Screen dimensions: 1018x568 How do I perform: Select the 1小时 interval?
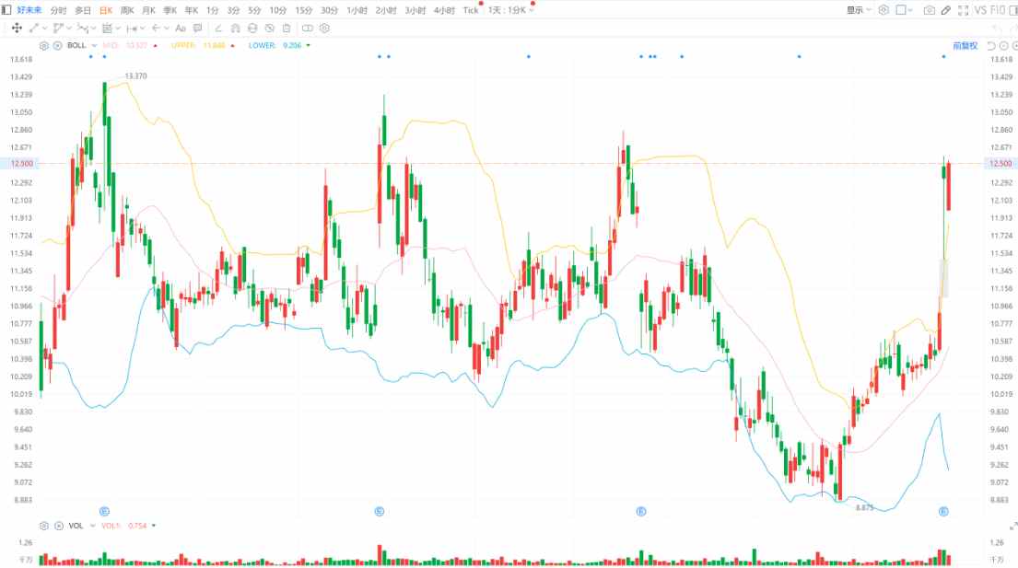(x=357, y=10)
